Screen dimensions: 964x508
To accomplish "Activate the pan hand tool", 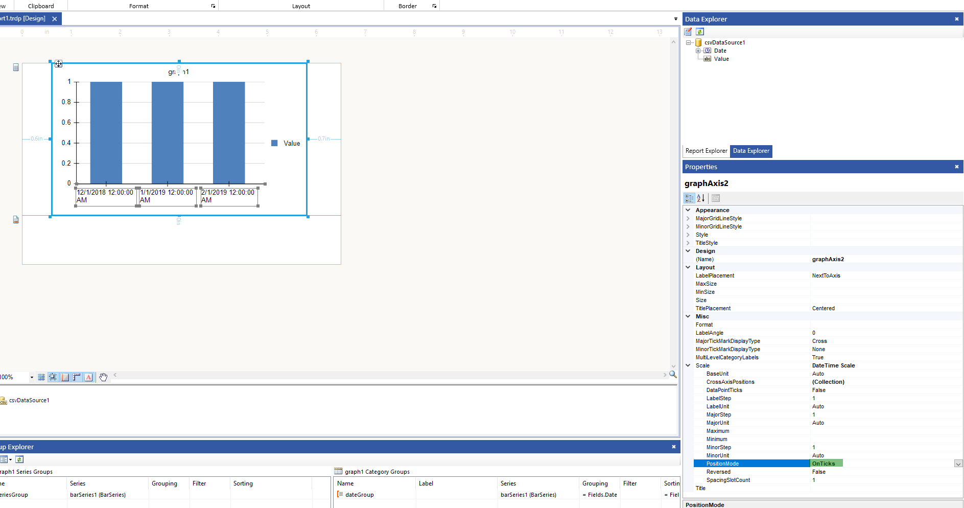I will (x=103, y=377).
